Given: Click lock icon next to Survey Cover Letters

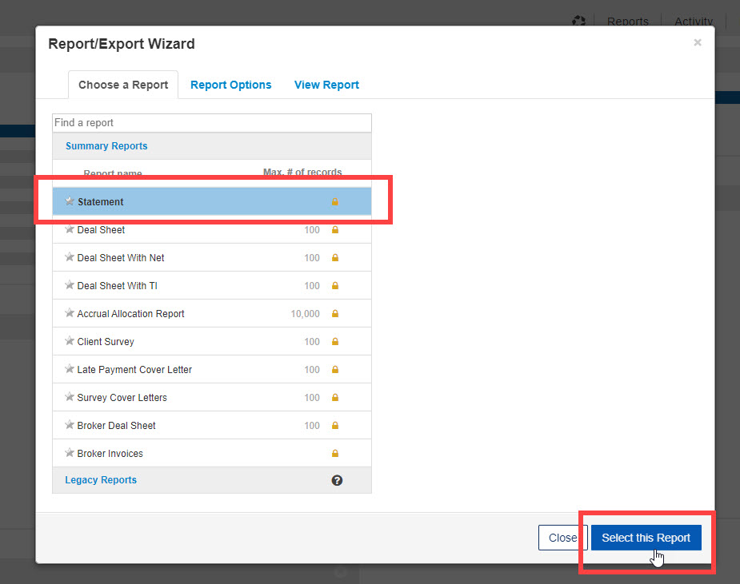Looking at the screenshot, I should [334, 398].
